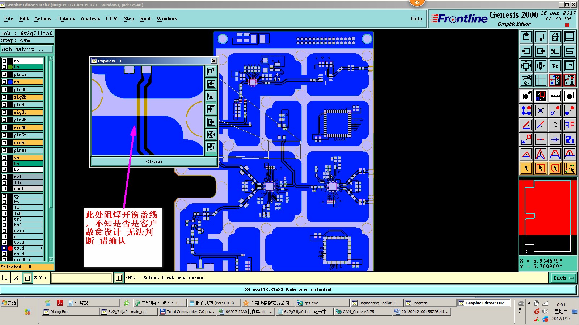Open the Help menu
The height and width of the screenshot is (325, 579).
[x=417, y=18]
